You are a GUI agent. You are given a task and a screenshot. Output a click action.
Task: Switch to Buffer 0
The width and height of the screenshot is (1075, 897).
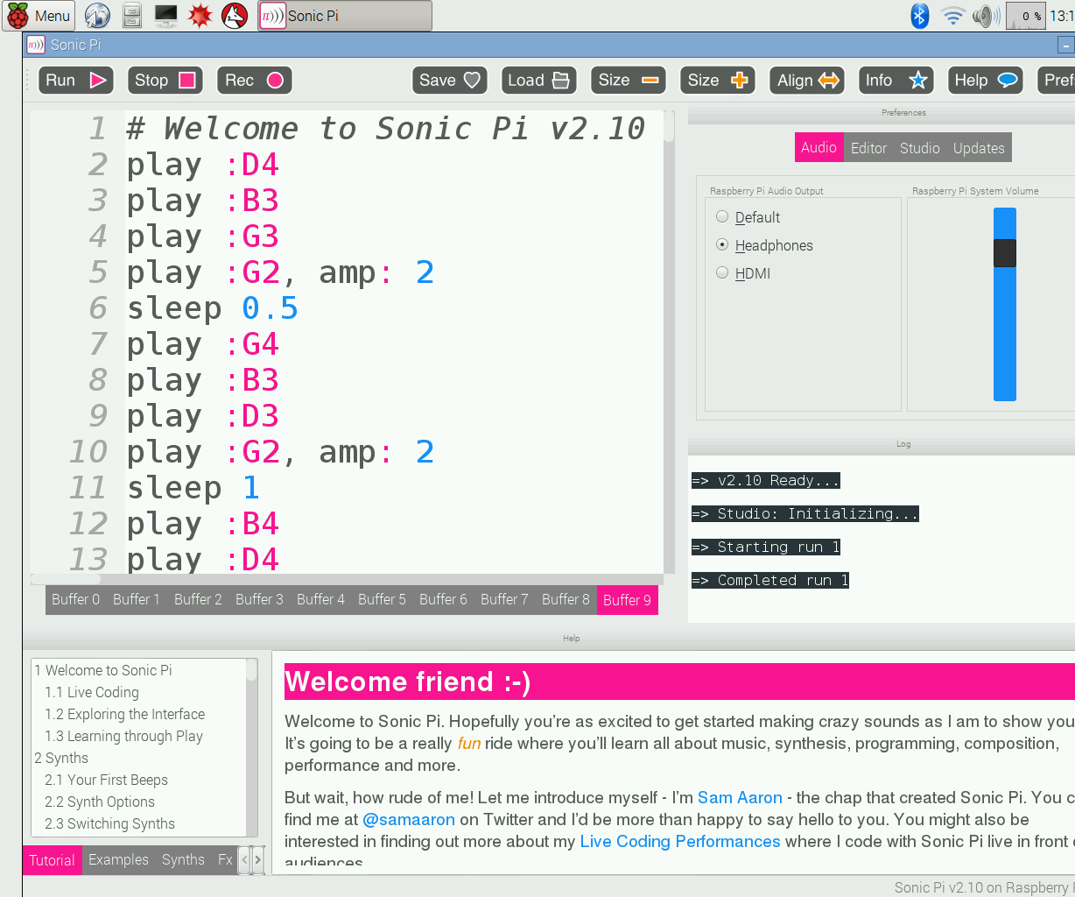[76, 599]
